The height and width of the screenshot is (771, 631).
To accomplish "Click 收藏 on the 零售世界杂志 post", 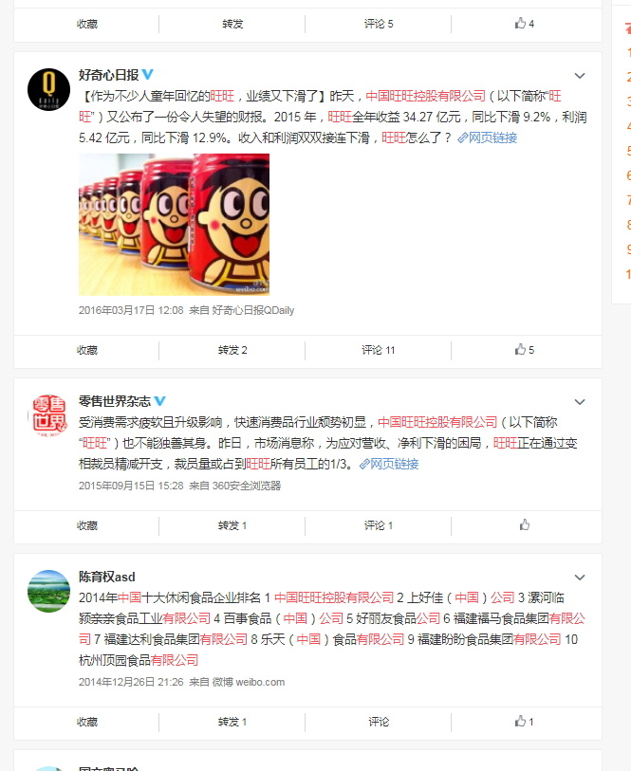I will 87,525.
